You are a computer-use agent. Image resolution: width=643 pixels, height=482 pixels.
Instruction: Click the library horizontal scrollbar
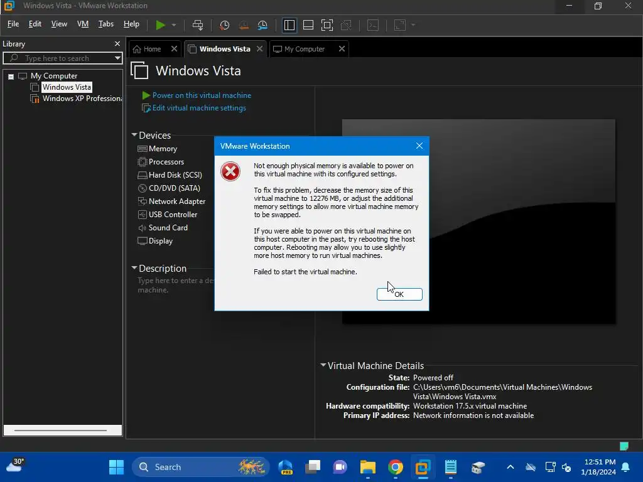pos(61,431)
